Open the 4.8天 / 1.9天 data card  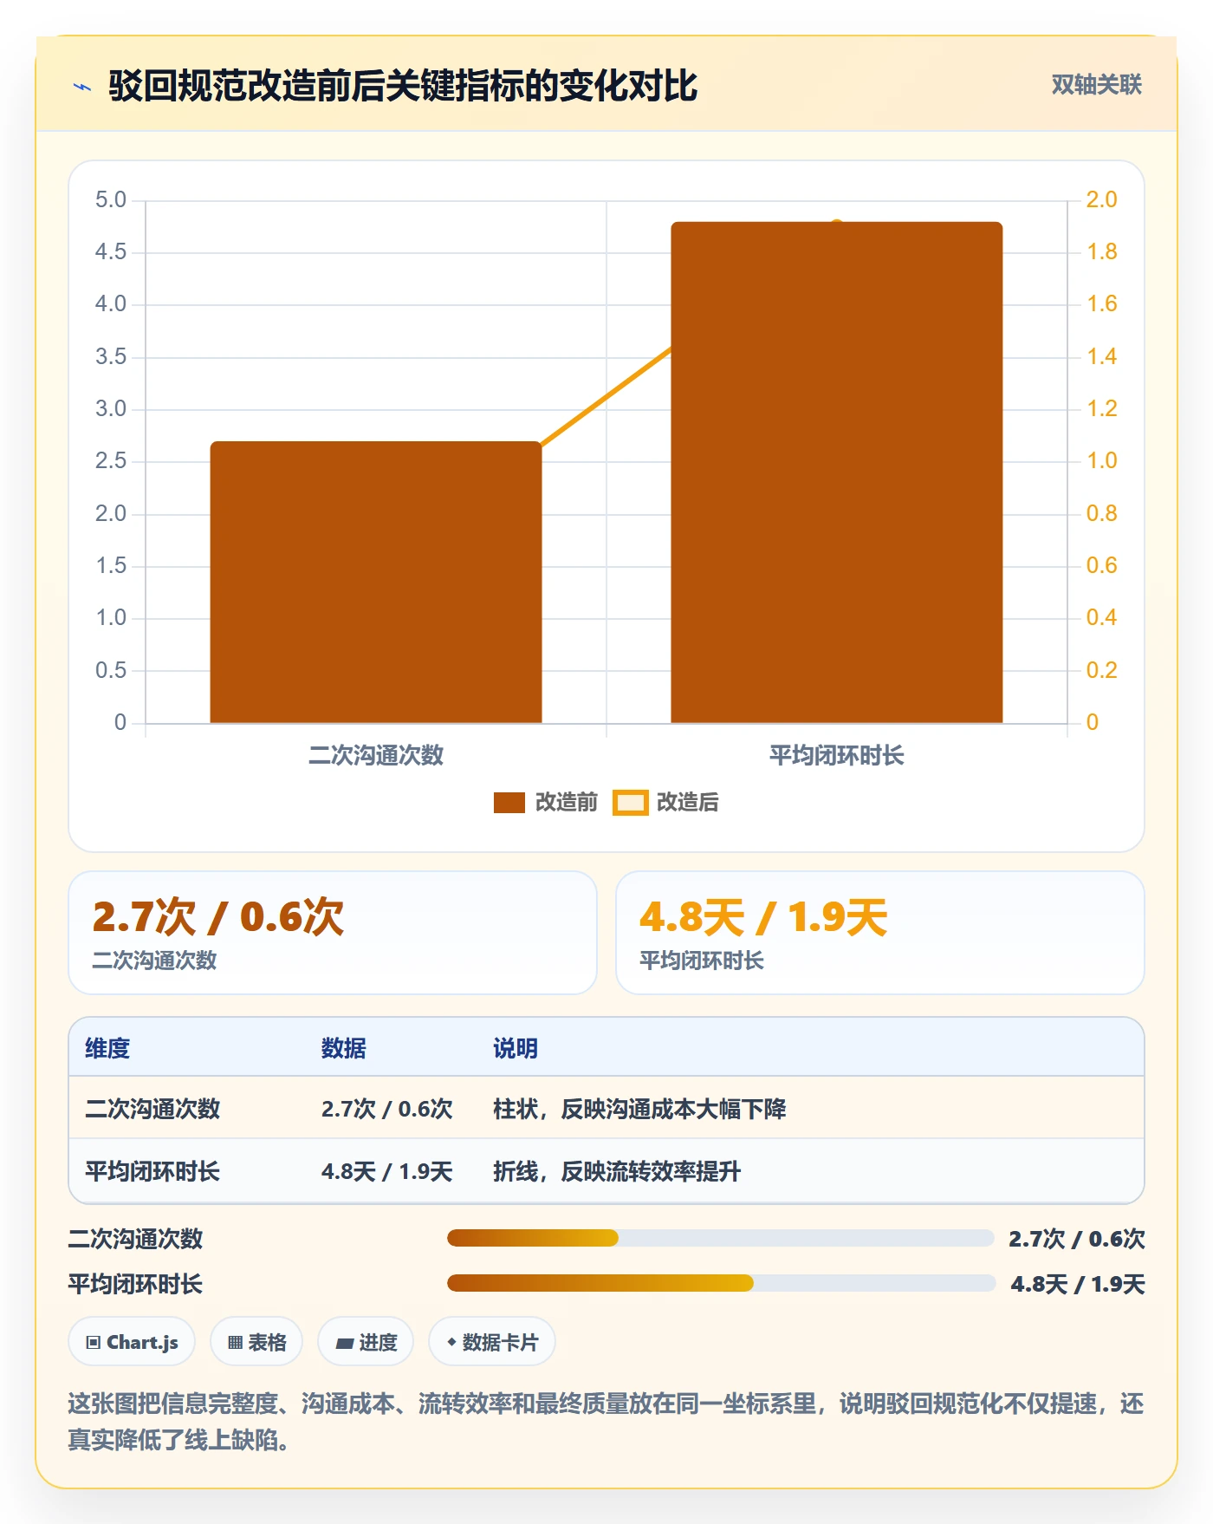click(x=879, y=933)
